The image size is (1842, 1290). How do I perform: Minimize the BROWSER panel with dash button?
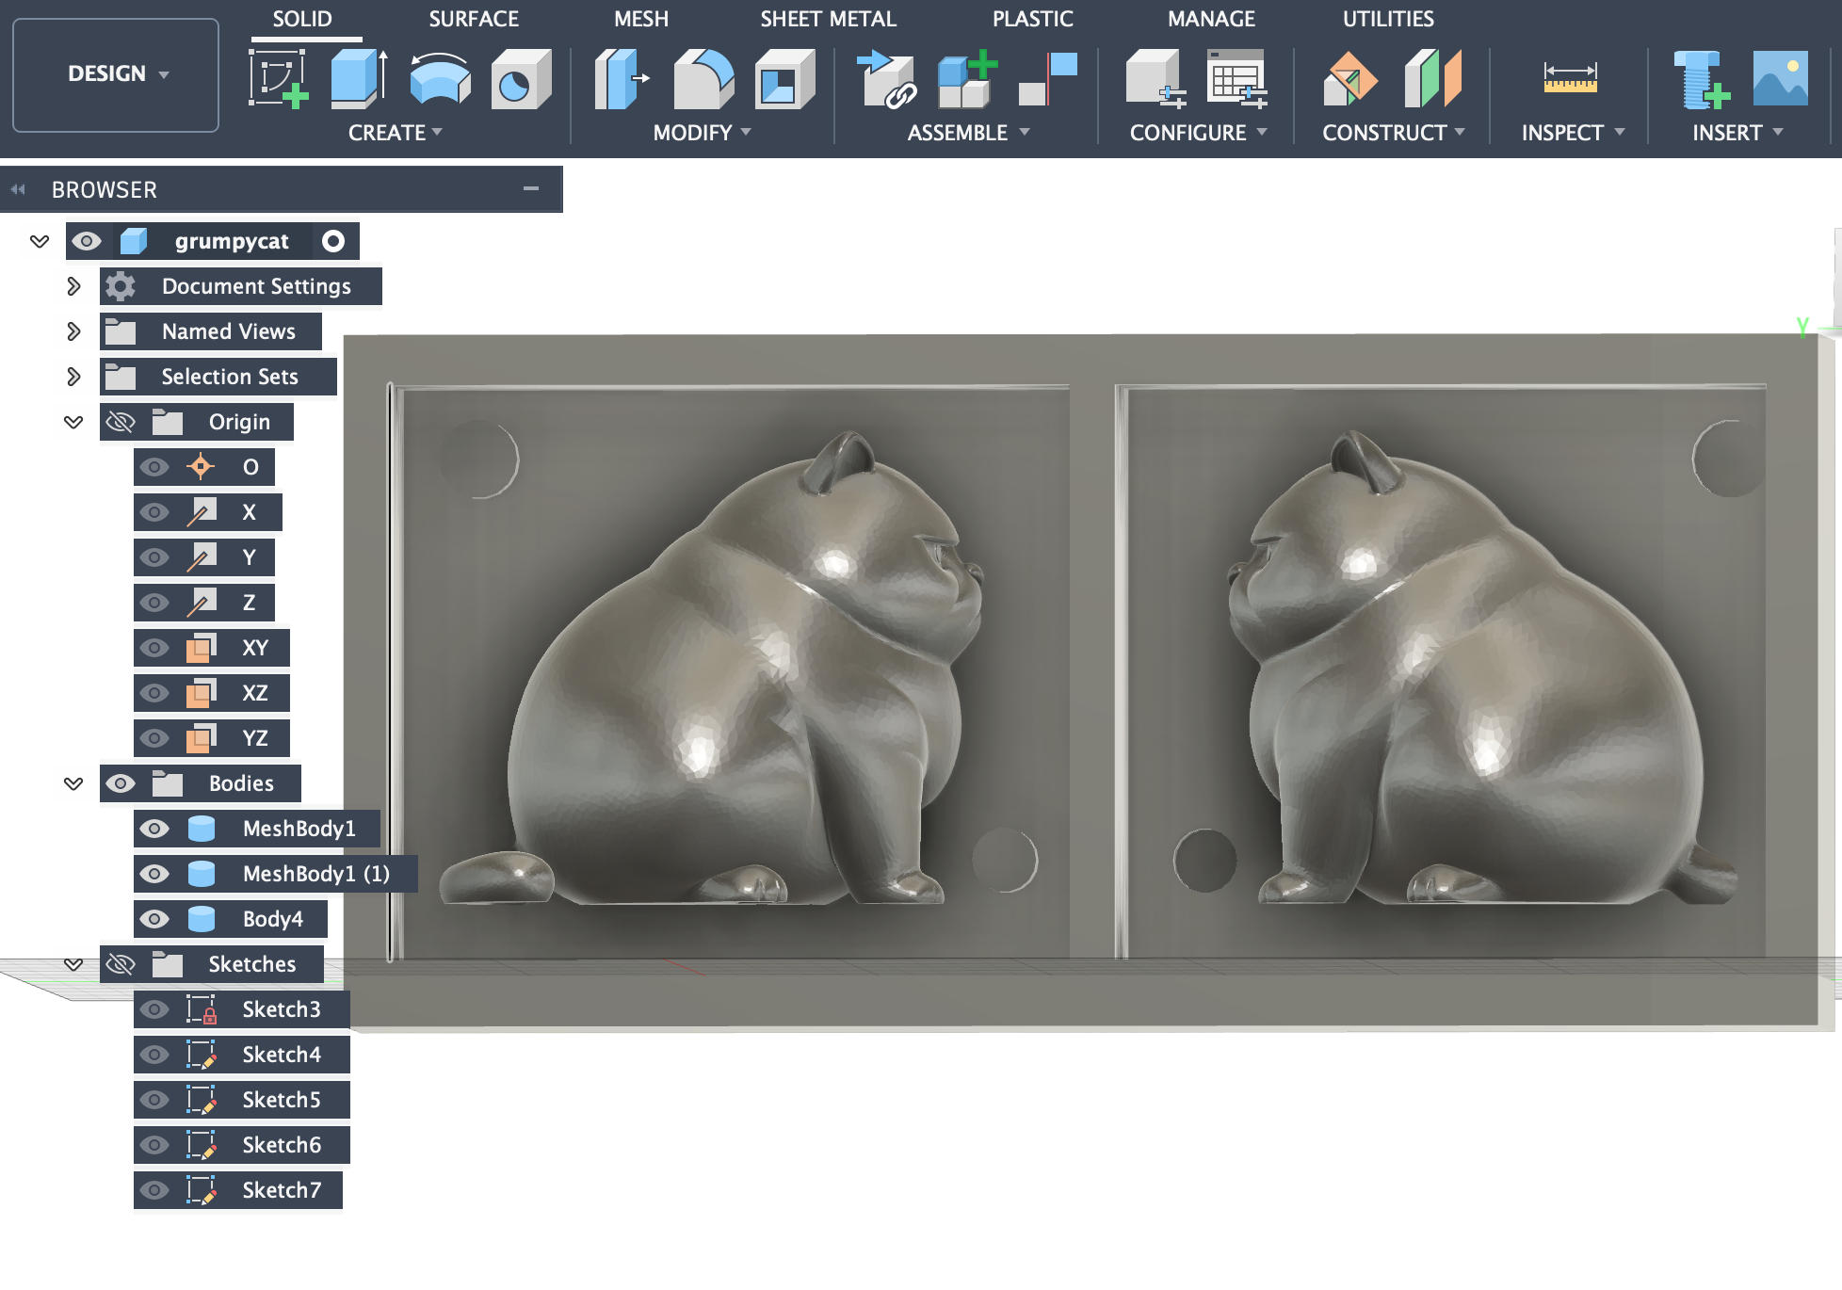531,189
